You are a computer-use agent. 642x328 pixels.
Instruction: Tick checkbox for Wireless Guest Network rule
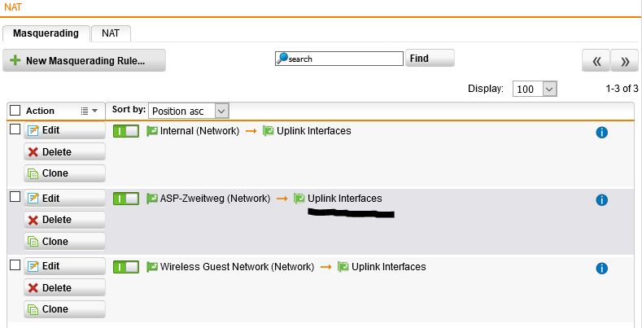coord(15,265)
